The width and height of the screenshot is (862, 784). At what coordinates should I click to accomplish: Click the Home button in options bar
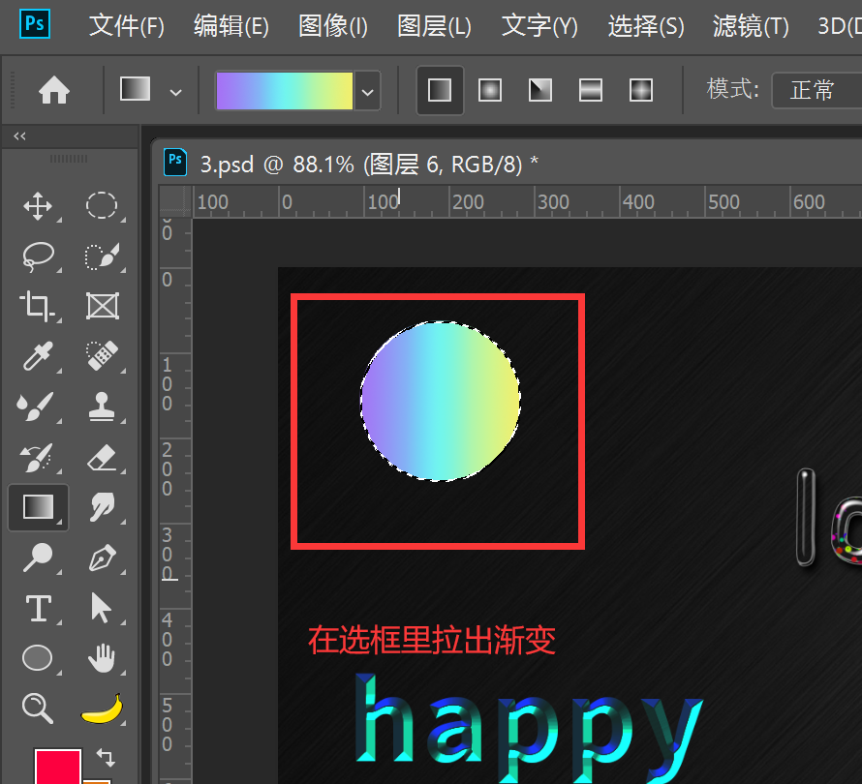(54, 90)
